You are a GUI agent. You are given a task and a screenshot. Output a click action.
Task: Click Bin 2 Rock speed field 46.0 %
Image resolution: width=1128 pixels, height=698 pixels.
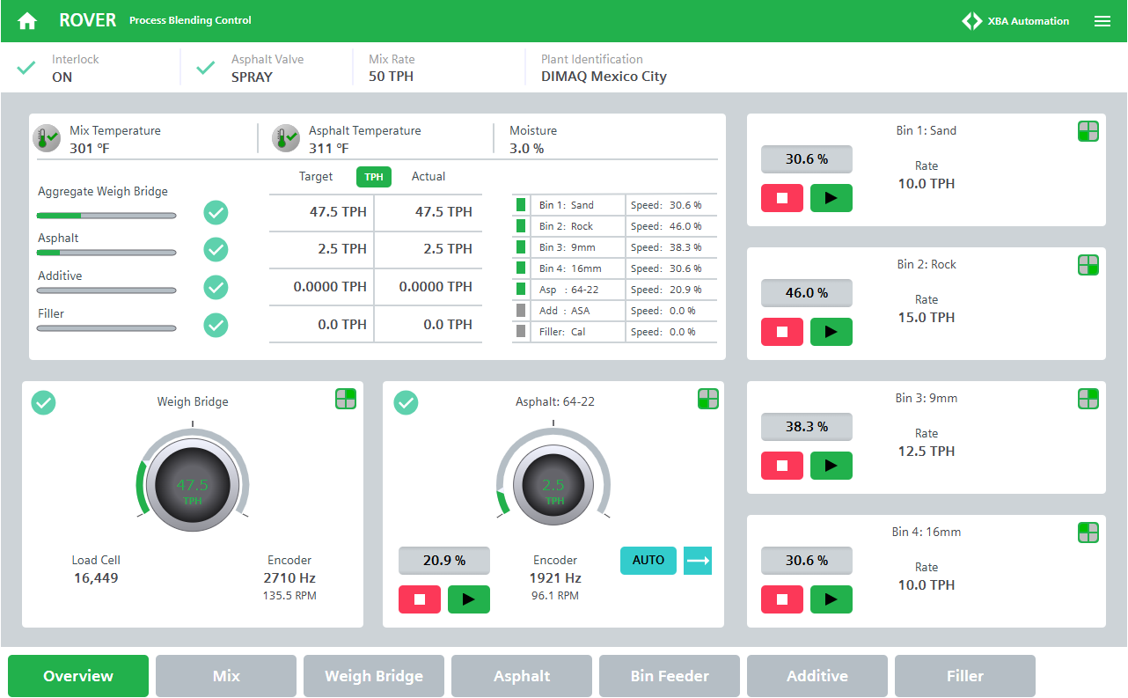[807, 293]
